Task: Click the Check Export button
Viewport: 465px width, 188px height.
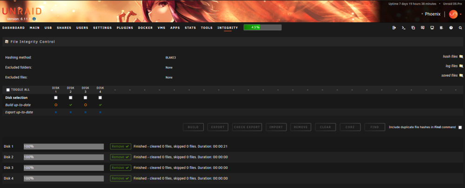Action: point(247,127)
